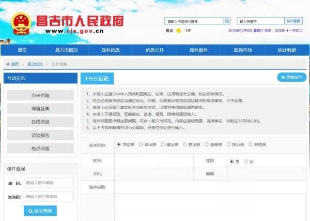Focus the 编码 letter code field
Viewport: 310px width, 221px height.
click(49, 182)
